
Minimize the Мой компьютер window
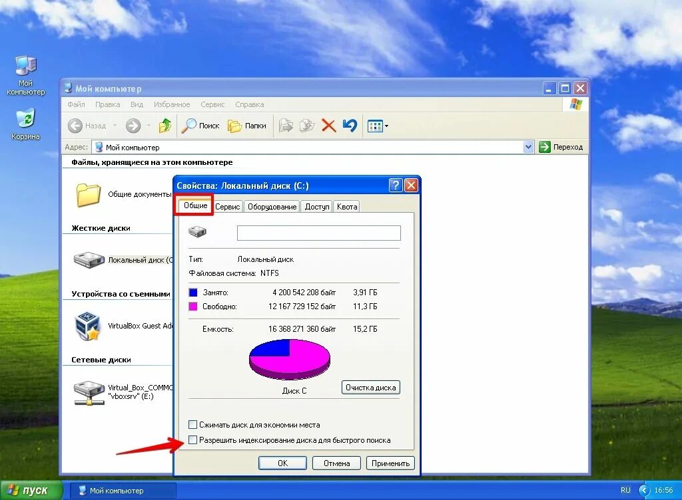point(549,88)
